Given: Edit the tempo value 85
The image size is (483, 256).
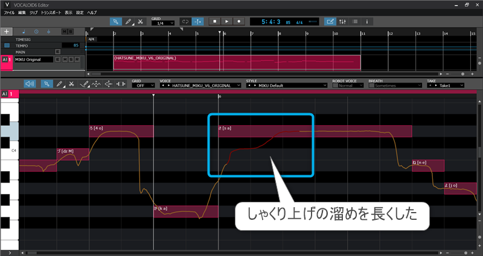Looking at the screenshot, I should 71,46.
